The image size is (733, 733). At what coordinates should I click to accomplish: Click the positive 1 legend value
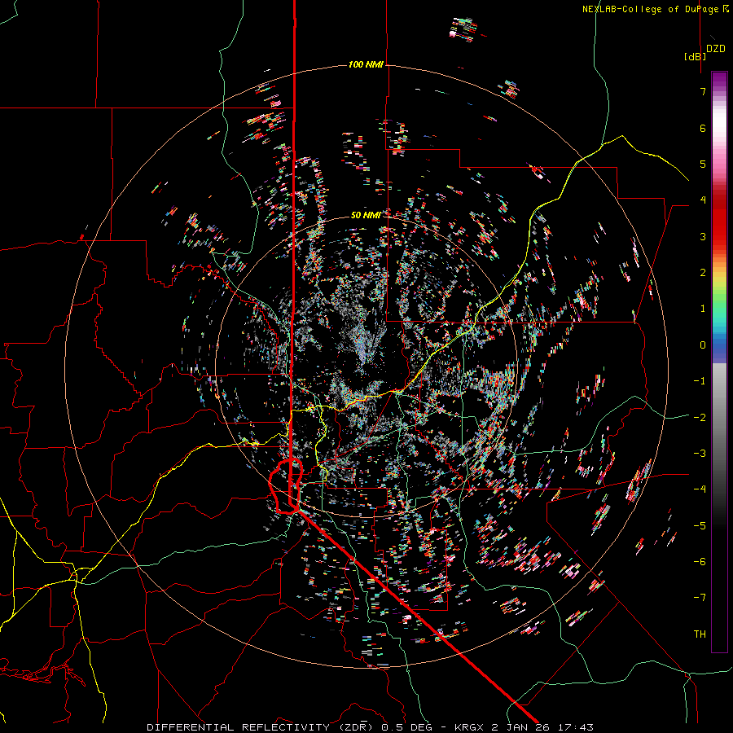(x=703, y=309)
